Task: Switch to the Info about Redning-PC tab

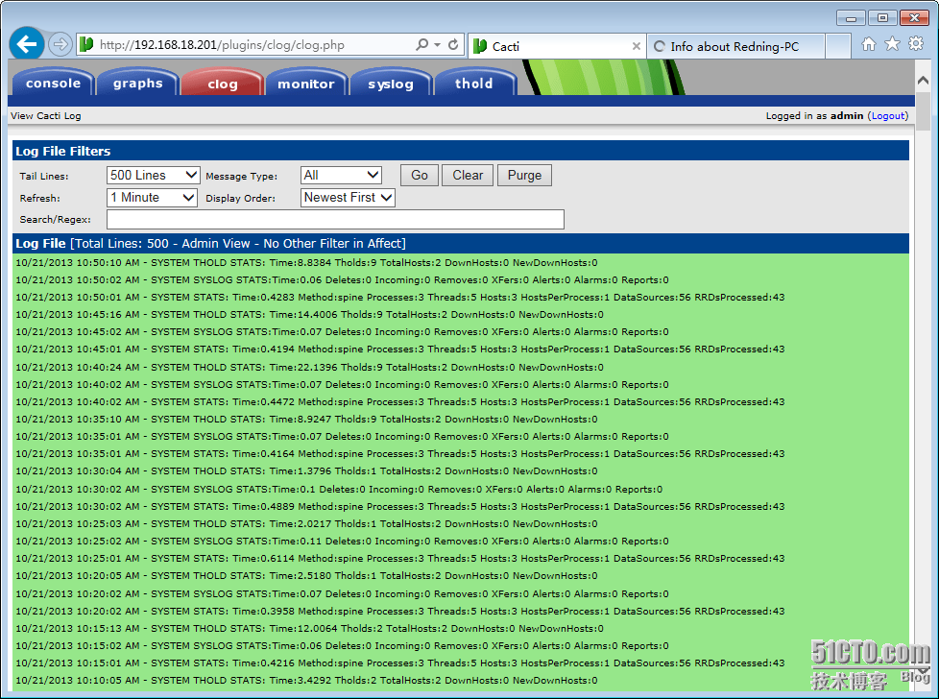Action: (736, 46)
